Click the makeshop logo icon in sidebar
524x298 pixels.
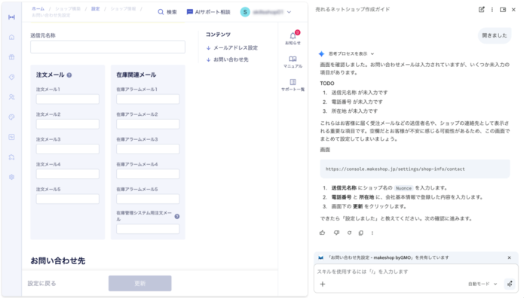coord(12,17)
